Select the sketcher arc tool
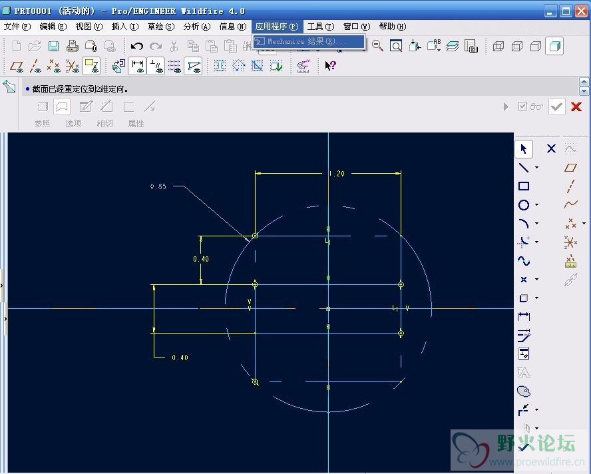Viewport: 591px width, 474px height. coord(524,223)
